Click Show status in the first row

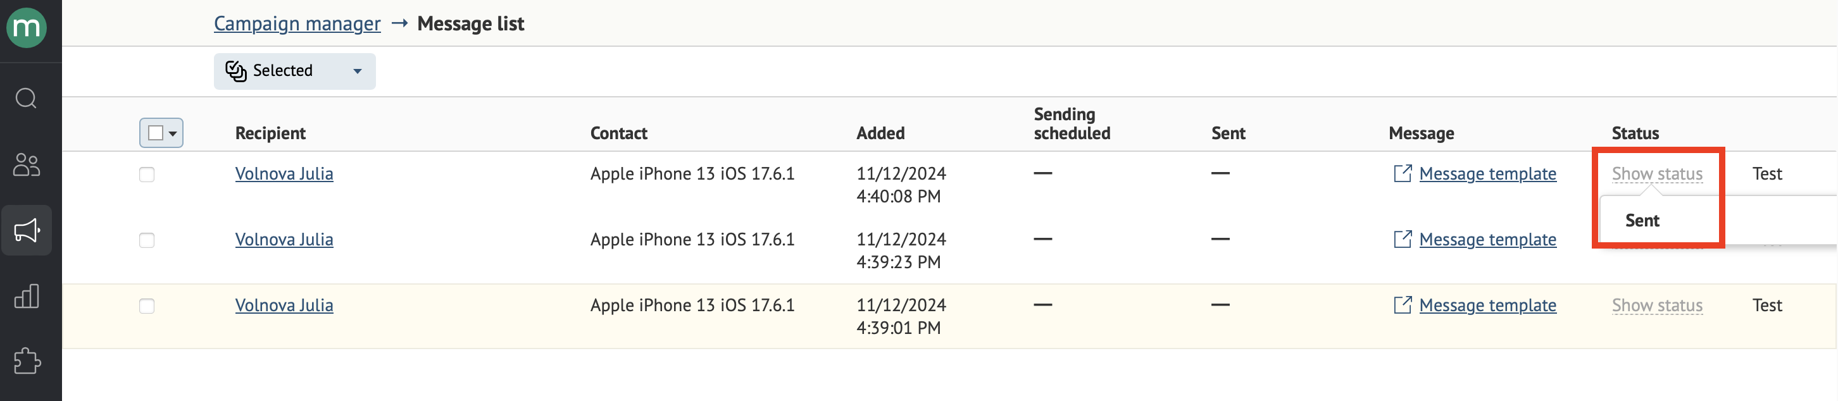(x=1657, y=173)
